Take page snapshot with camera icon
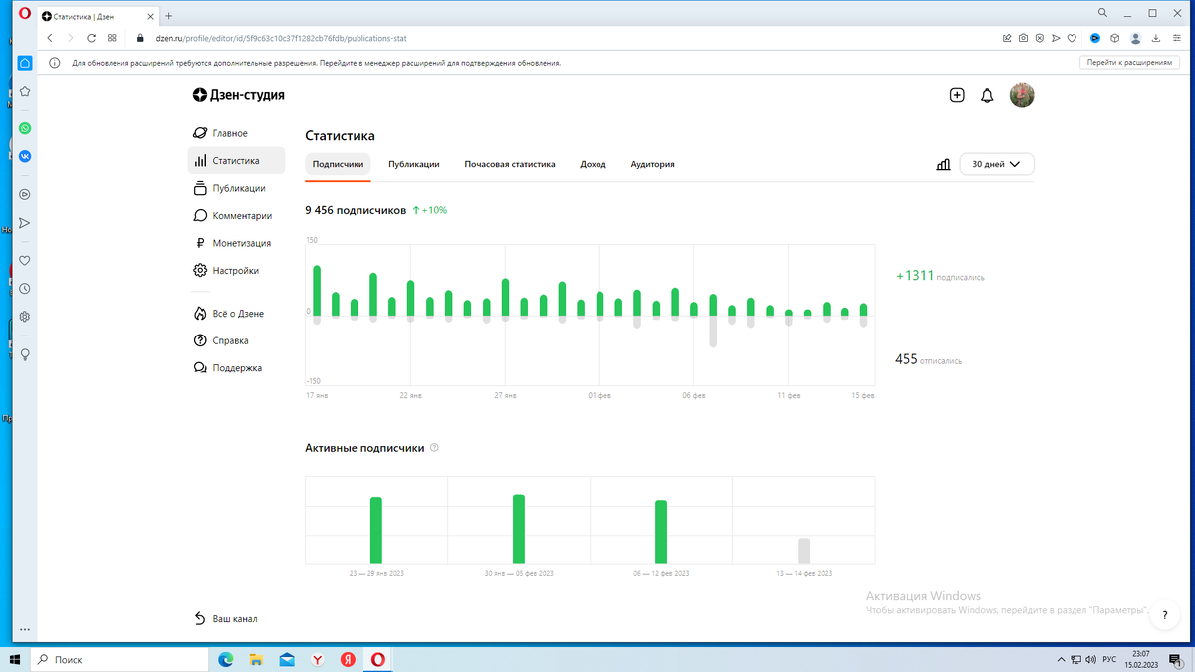 (1023, 38)
